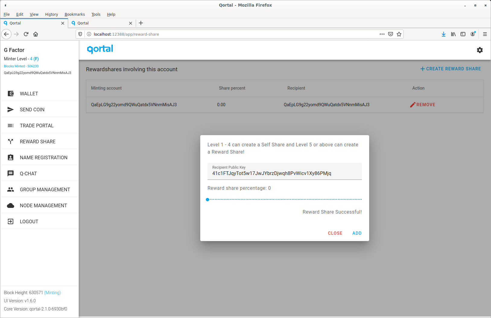491x318 pixels.
Task: Open the Edit menu
Action: [20, 14]
